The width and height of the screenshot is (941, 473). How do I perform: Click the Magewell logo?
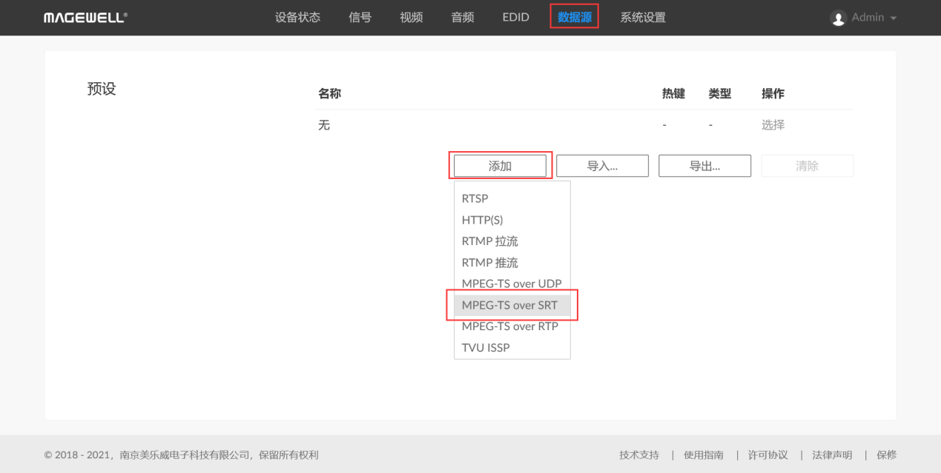tap(85, 18)
